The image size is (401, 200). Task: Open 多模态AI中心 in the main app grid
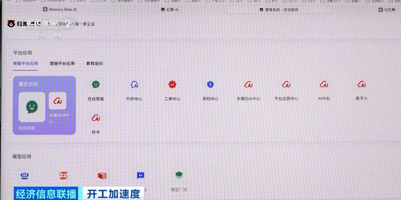coord(248,85)
